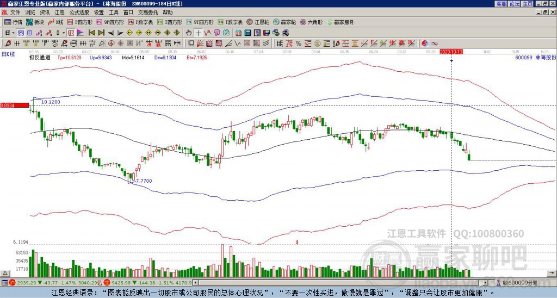Click the 收600099分笔 status entry
The height and width of the screenshot is (298, 557).
(x=519, y=283)
